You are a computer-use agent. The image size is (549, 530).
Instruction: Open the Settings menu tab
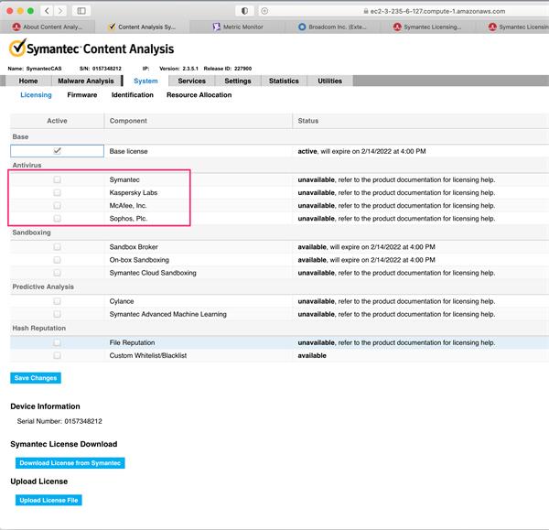238,81
